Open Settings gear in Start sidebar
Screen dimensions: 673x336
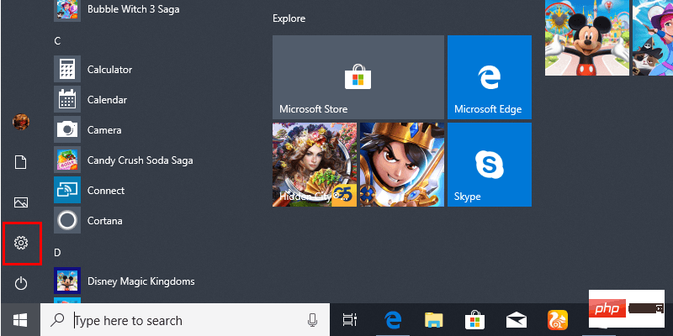click(x=21, y=243)
